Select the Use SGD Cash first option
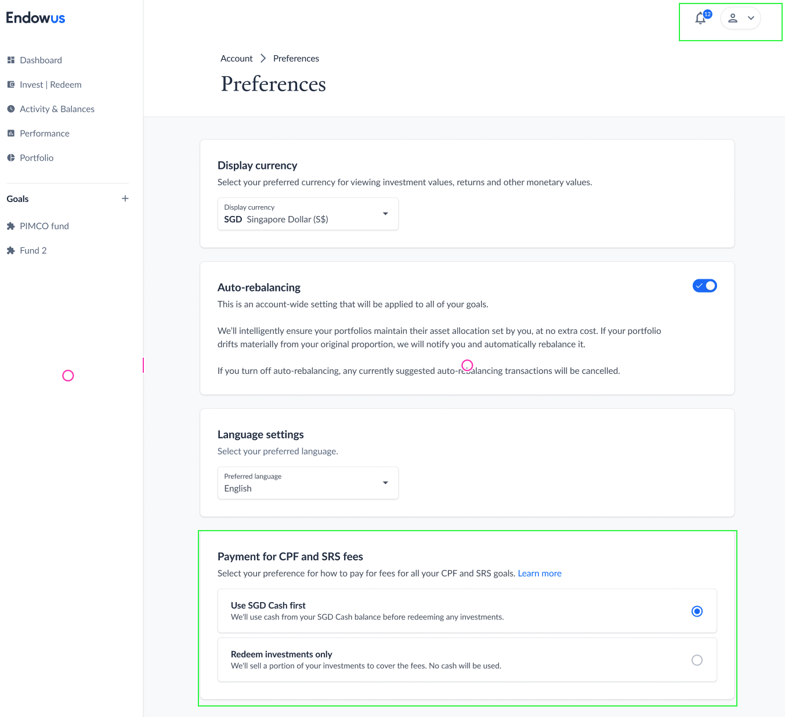The width and height of the screenshot is (785, 717). [x=697, y=611]
